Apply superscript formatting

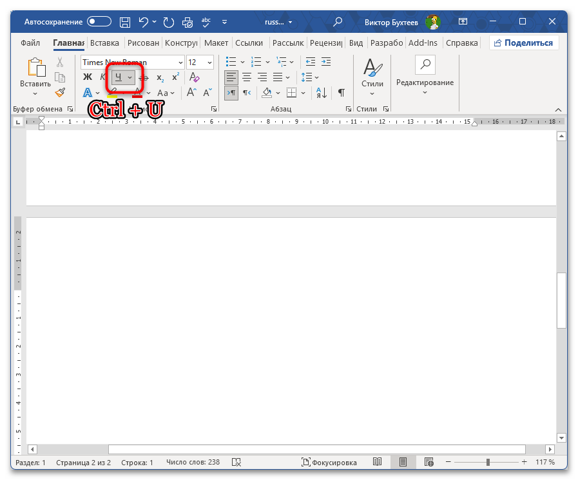click(175, 77)
